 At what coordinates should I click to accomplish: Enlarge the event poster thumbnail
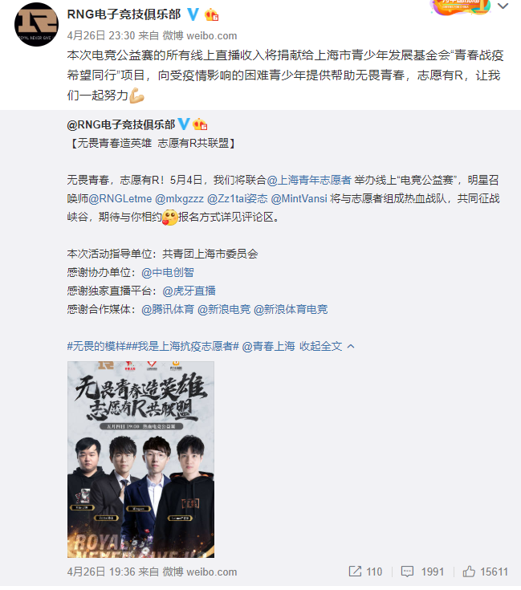click(140, 459)
